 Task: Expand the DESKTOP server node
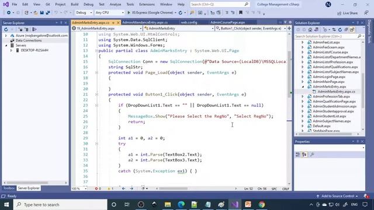click(11, 50)
